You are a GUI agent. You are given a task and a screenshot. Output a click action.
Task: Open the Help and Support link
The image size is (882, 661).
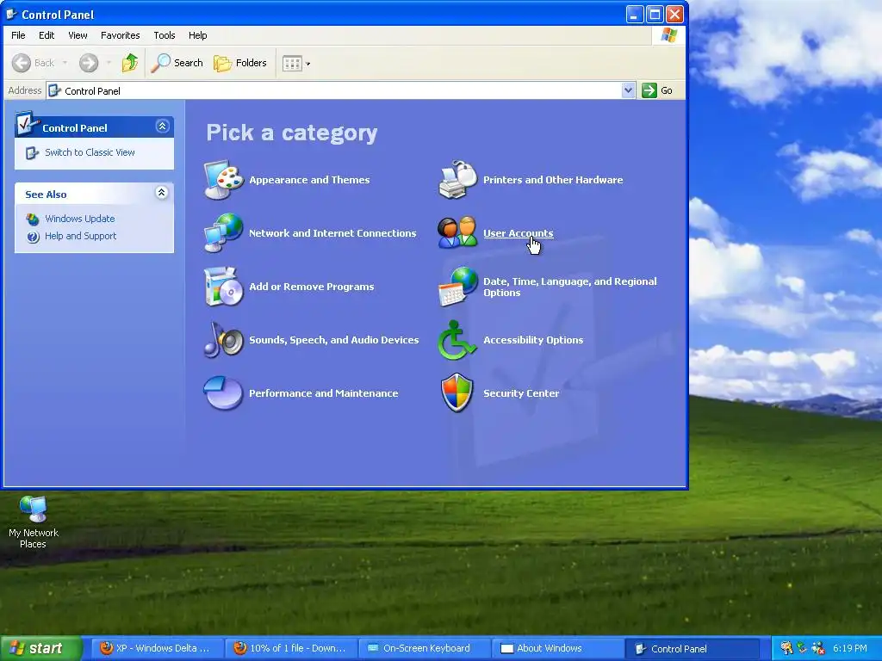coord(80,236)
